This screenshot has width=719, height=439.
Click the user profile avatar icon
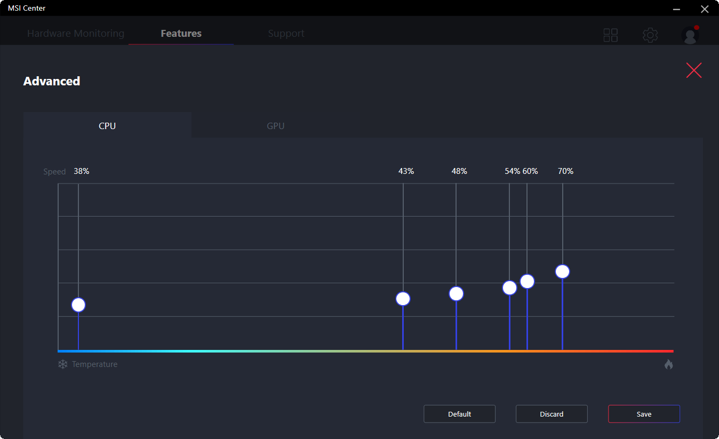(x=690, y=35)
